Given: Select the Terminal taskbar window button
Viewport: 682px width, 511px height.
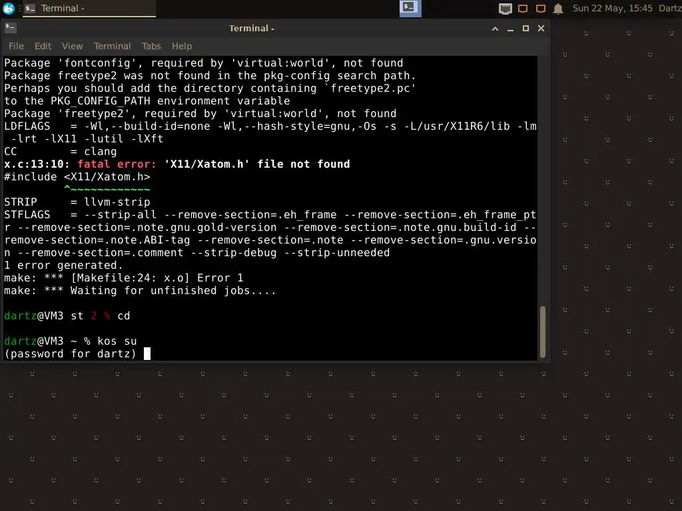Looking at the screenshot, I should click(x=90, y=8).
